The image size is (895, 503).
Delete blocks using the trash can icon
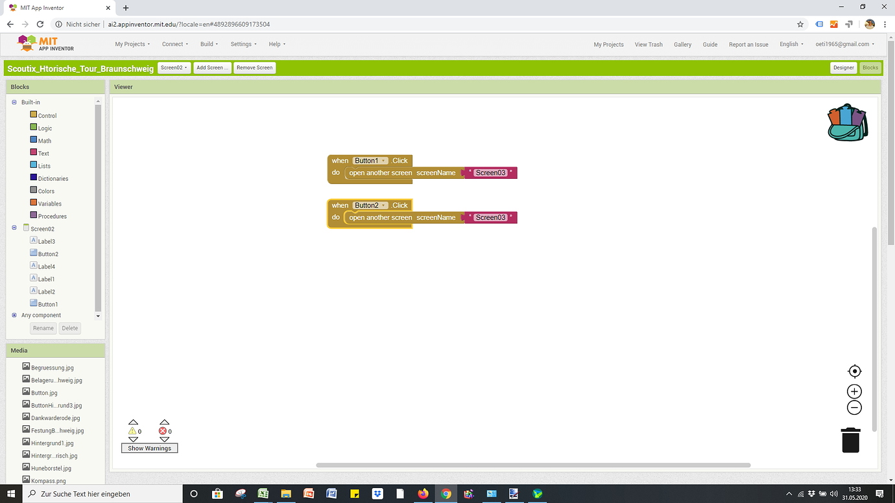point(850,439)
